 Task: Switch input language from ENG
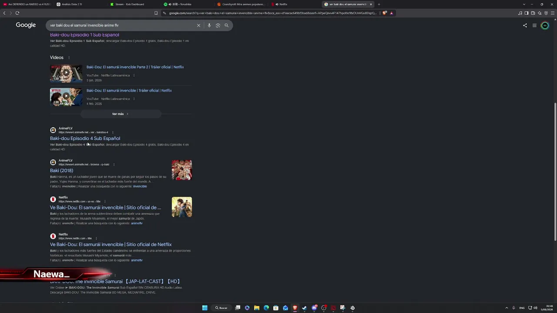pyautogui.click(x=522, y=308)
